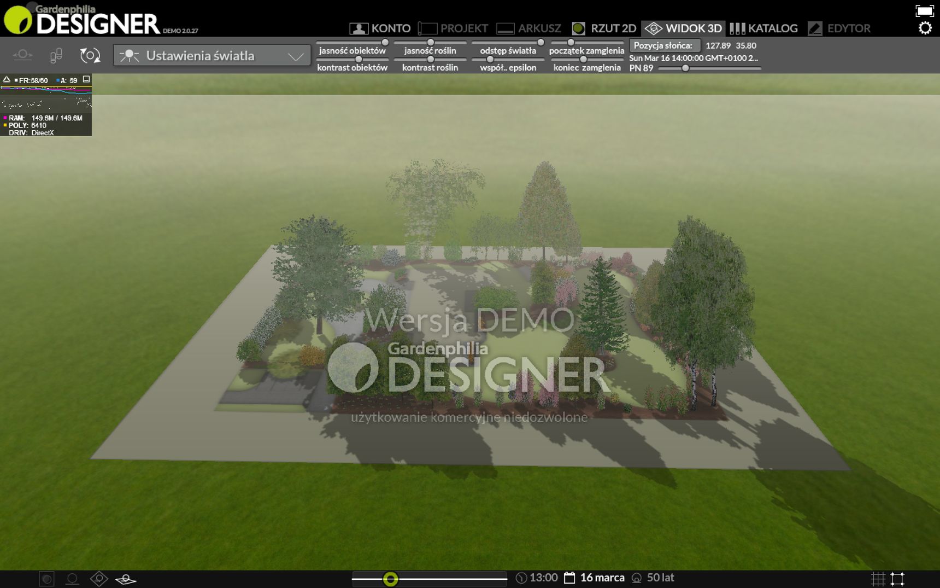Toggle the grid display icon

[x=878, y=579]
